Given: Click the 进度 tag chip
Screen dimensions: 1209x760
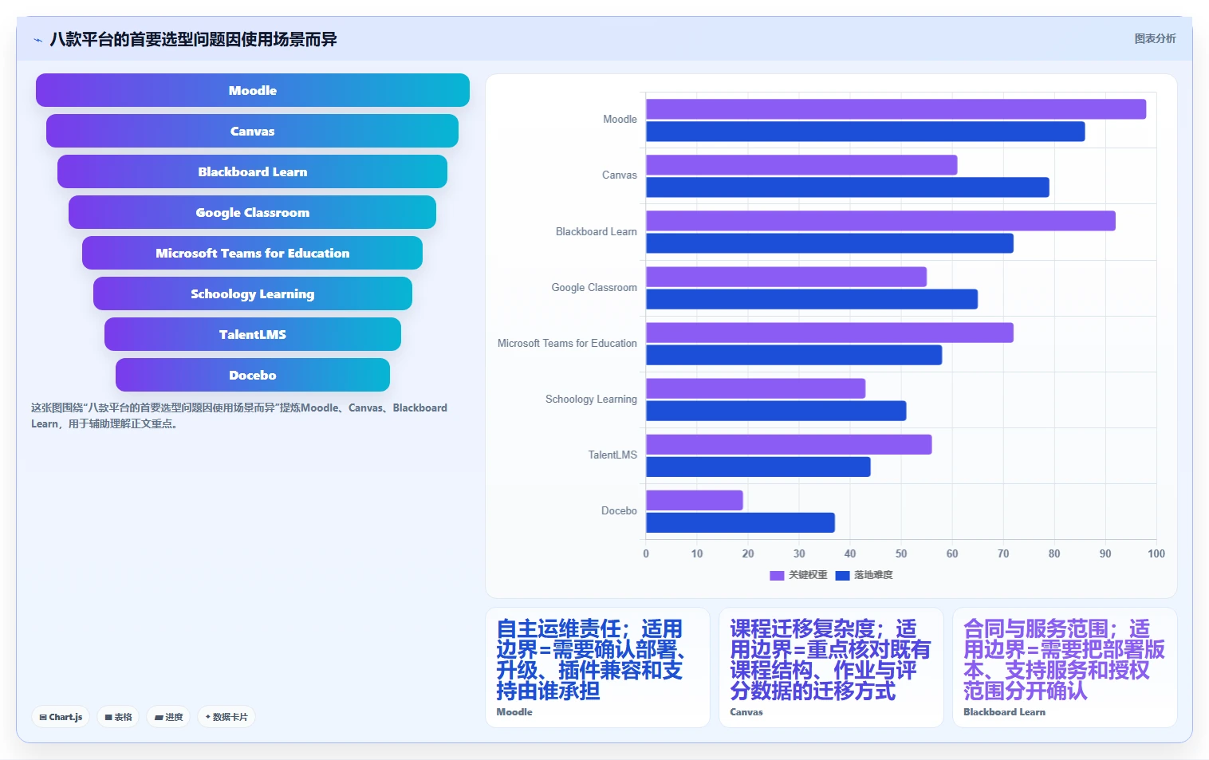Looking at the screenshot, I should 168,717.
